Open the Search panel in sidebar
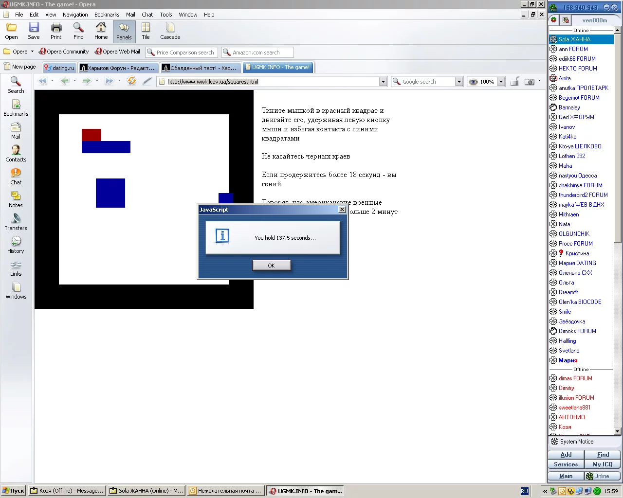This screenshot has width=623, height=498. point(16,85)
